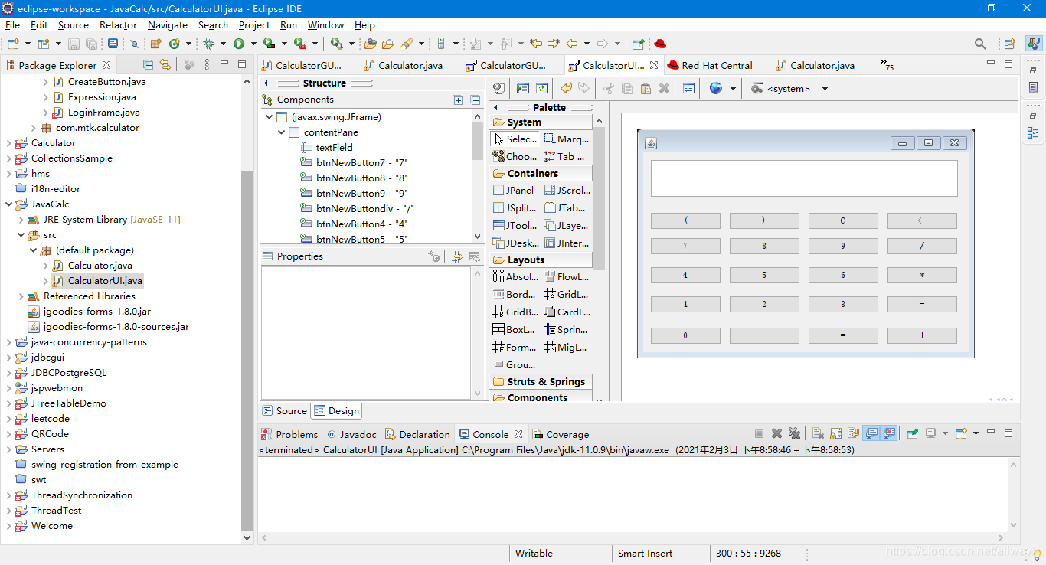1046x565 pixels.
Task: Select JTabbedPane in the Containers palette
Action: (568, 207)
